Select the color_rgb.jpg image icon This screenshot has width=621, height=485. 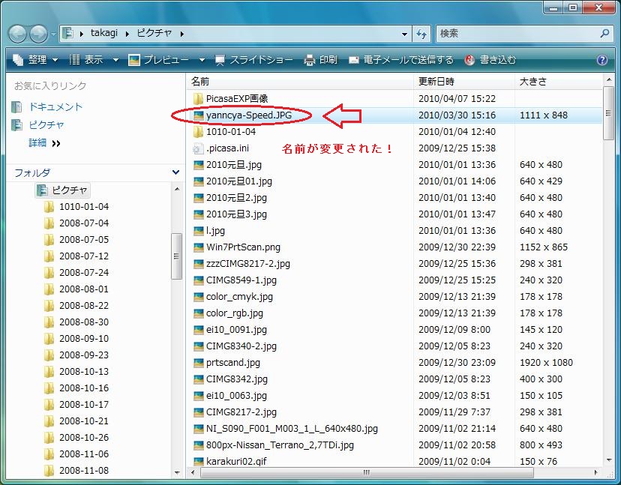[x=198, y=313]
